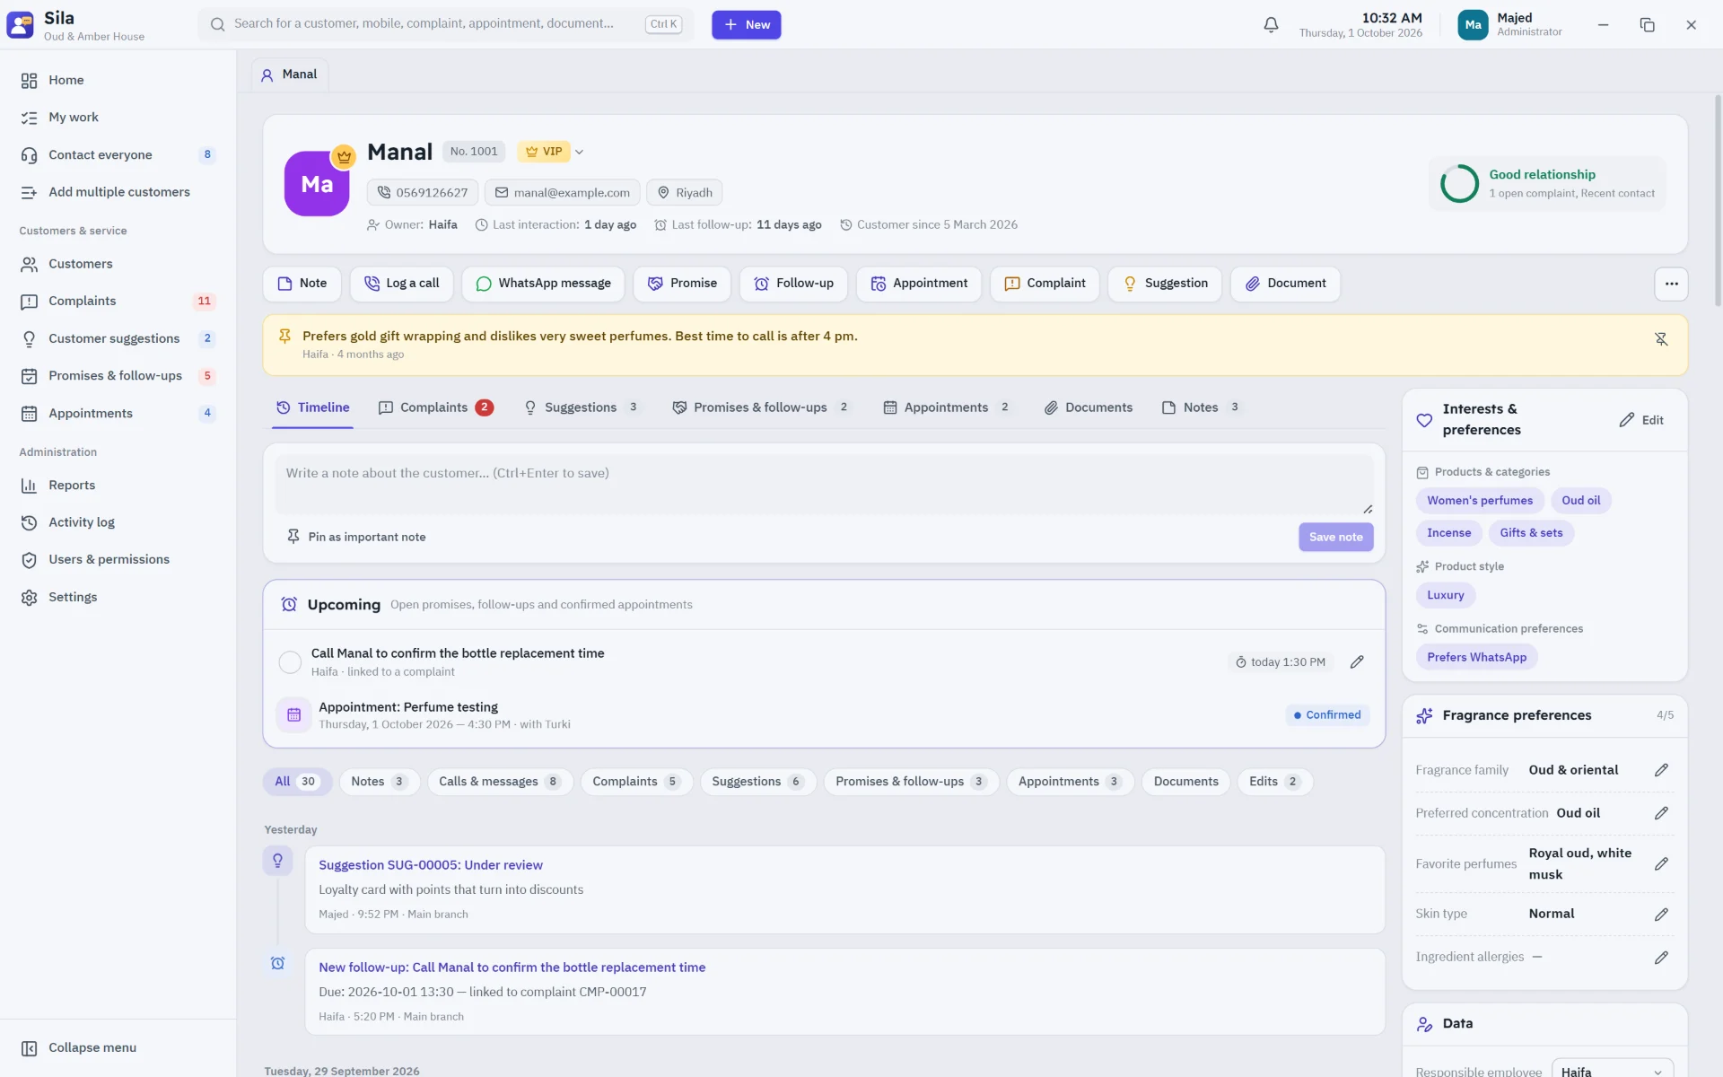Image resolution: width=1723 pixels, height=1077 pixels.
Task: Switch to the Complaints tab
Action: [436, 407]
